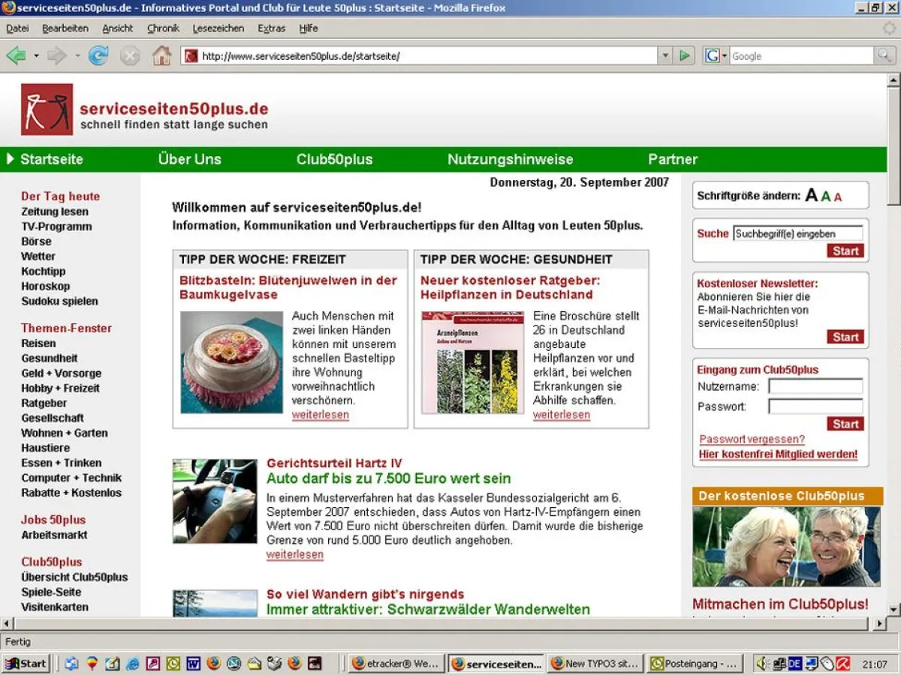
Task: Select the largest A to enlarge font size
Action: point(812,193)
